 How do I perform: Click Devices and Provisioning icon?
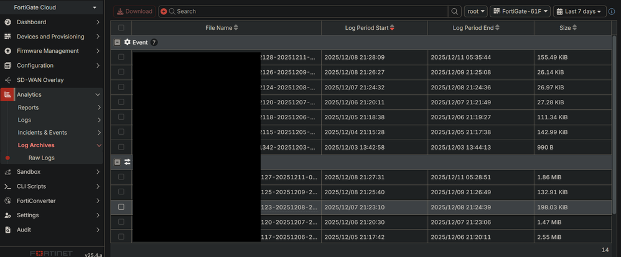coord(7,37)
